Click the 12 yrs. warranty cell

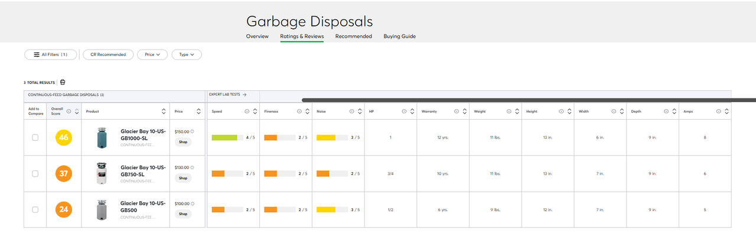[443, 137]
